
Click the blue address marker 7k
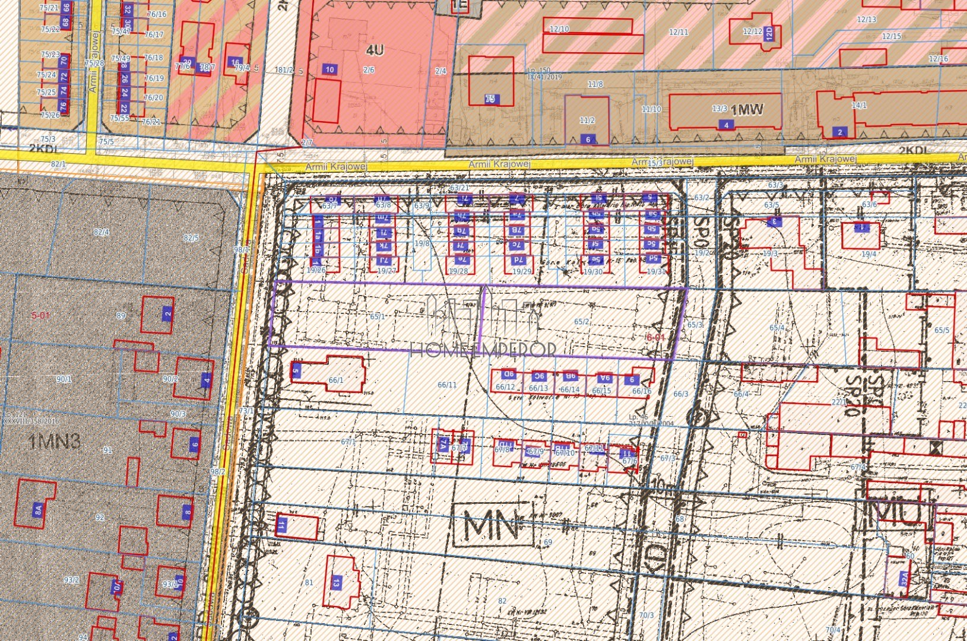point(383,246)
